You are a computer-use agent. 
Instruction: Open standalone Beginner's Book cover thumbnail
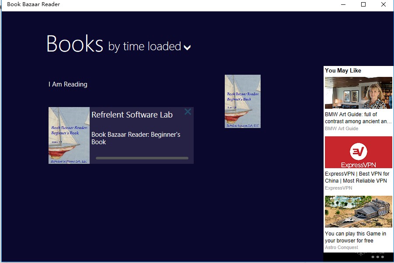[x=243, y=101]
